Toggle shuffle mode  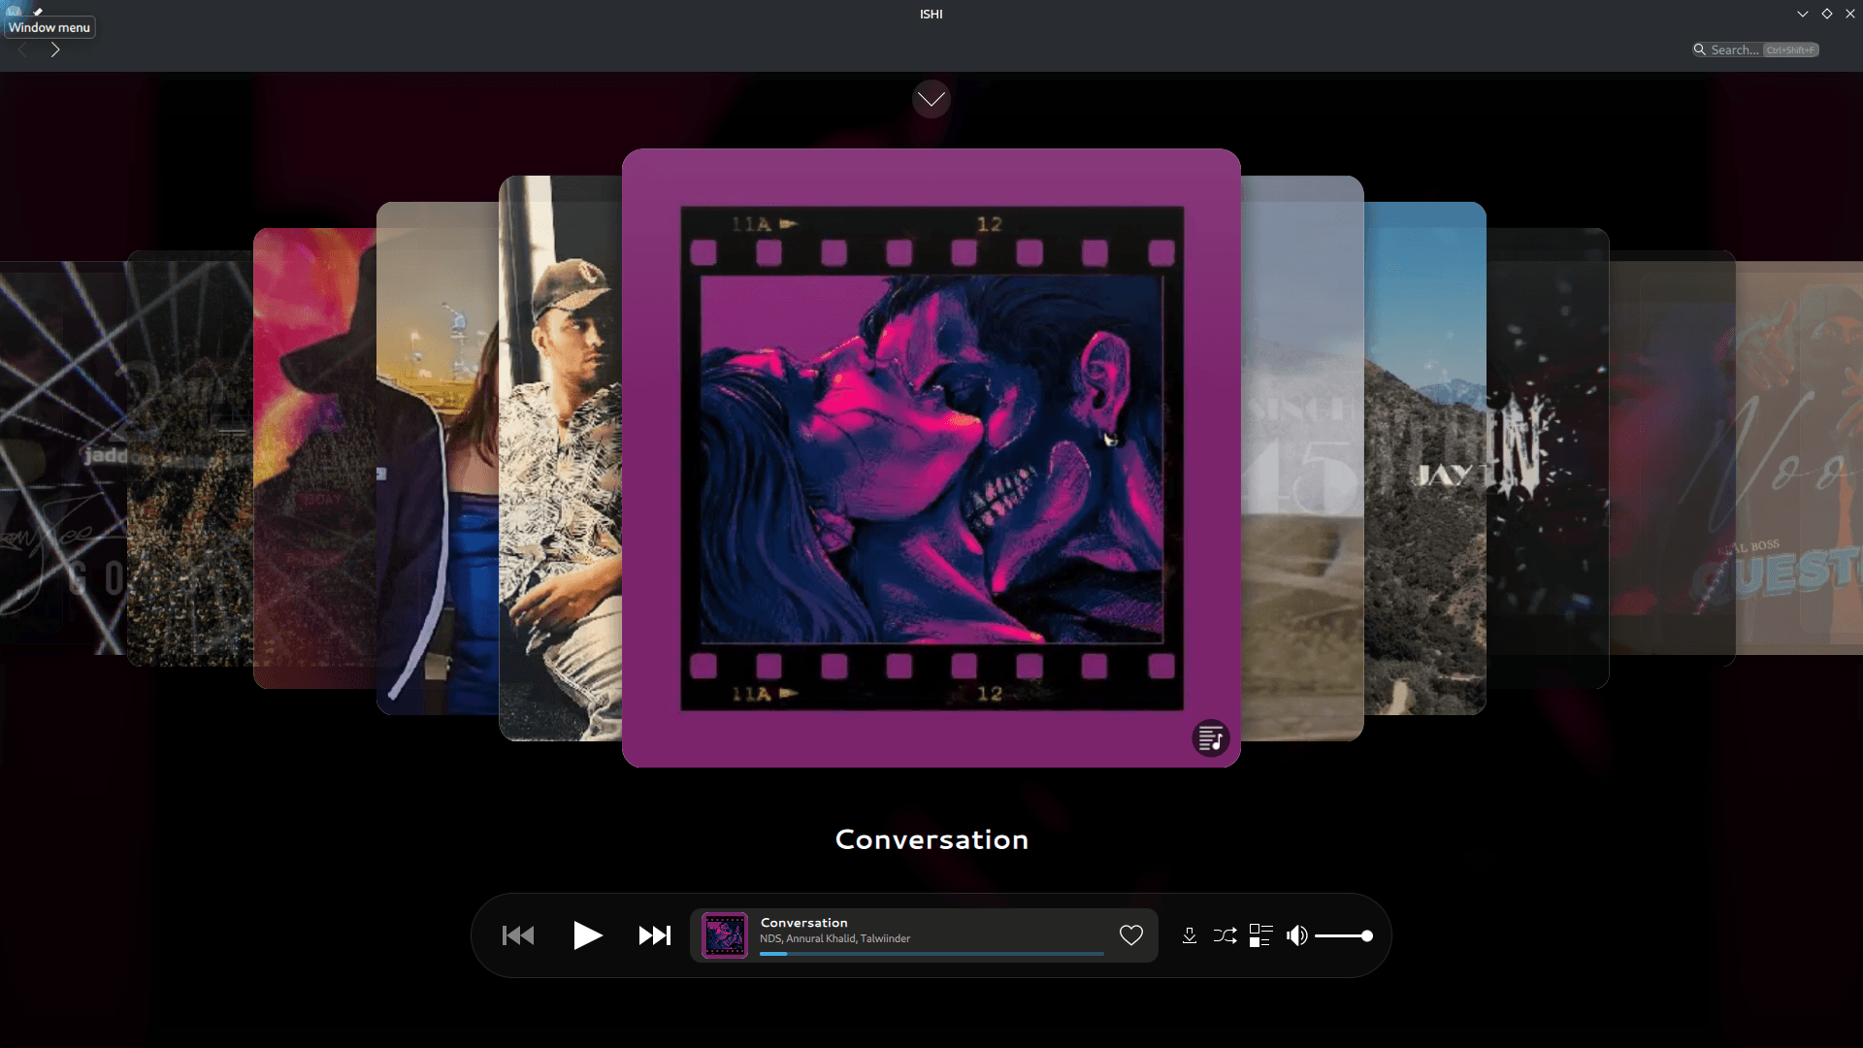point(1225,935)
